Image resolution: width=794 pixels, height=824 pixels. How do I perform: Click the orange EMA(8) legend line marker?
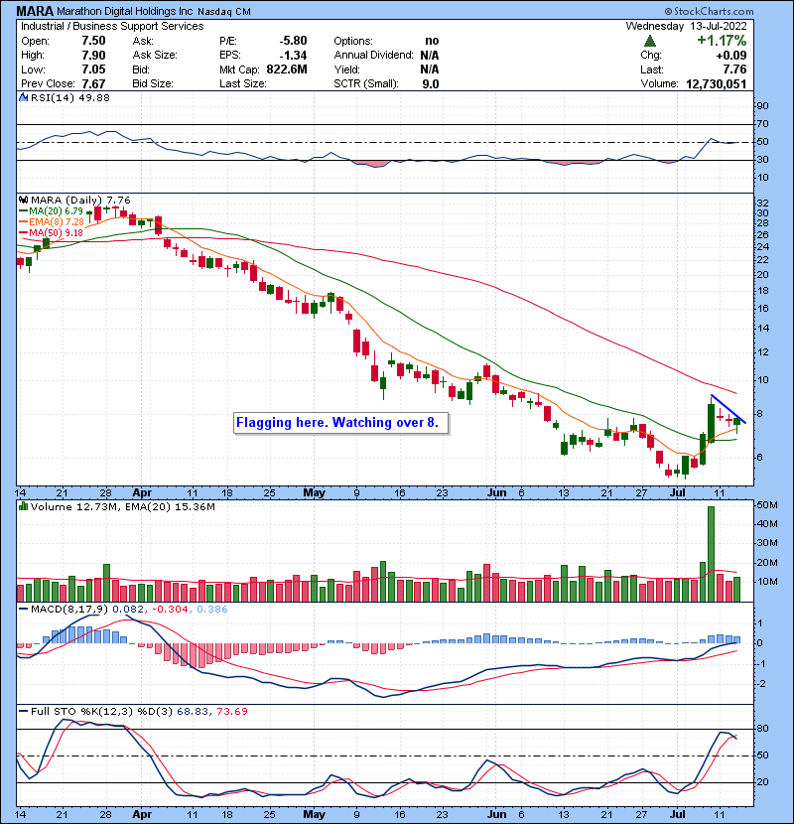23,222
